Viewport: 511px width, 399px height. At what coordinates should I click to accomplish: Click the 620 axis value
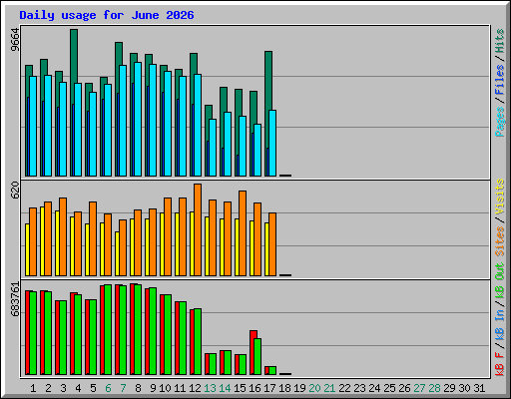[15, 191]
